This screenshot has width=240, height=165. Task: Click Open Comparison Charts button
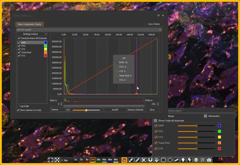pyautogui.click(x=29, y=24)
